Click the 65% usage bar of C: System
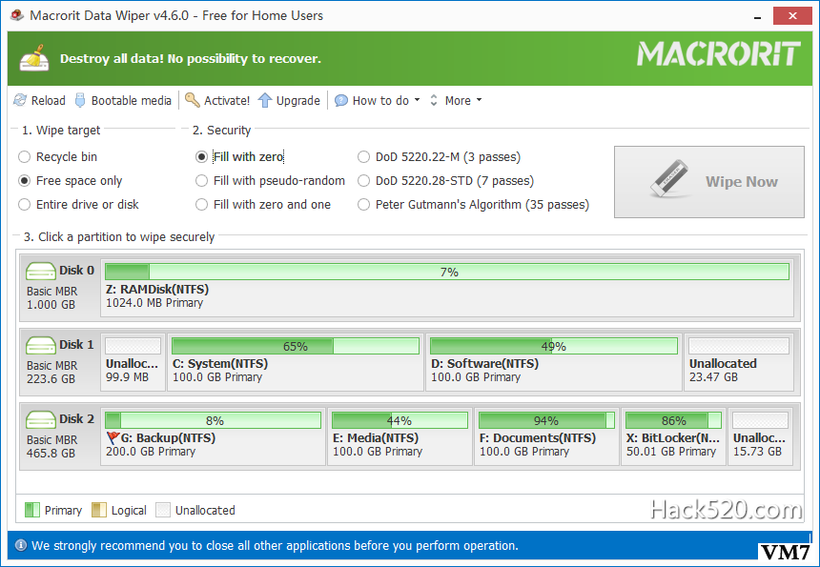The width and height of the screenshot is (820, 567). coord(296,346)
